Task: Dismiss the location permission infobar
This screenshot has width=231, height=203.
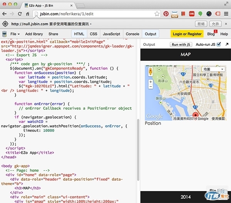Action: coord(226,24)
